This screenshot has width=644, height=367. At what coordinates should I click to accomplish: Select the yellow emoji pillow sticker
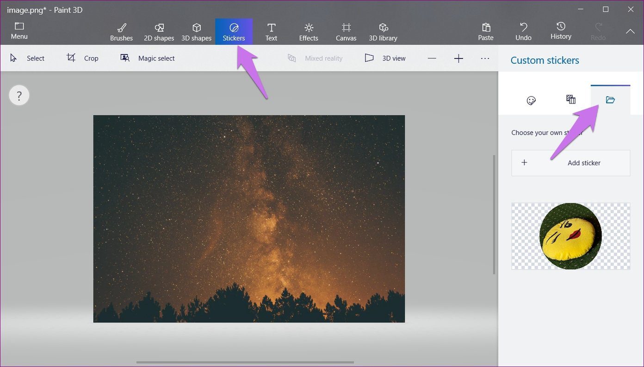tap(570, 236)
